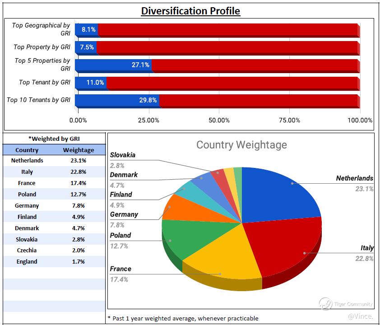The image size is (380, 325).
Task: Click the France pie chart label
Action: click(120, 269)
